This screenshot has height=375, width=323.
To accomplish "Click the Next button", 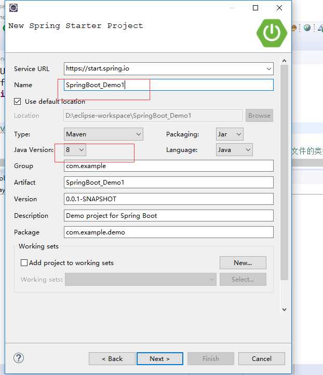I will coord(160,359).
